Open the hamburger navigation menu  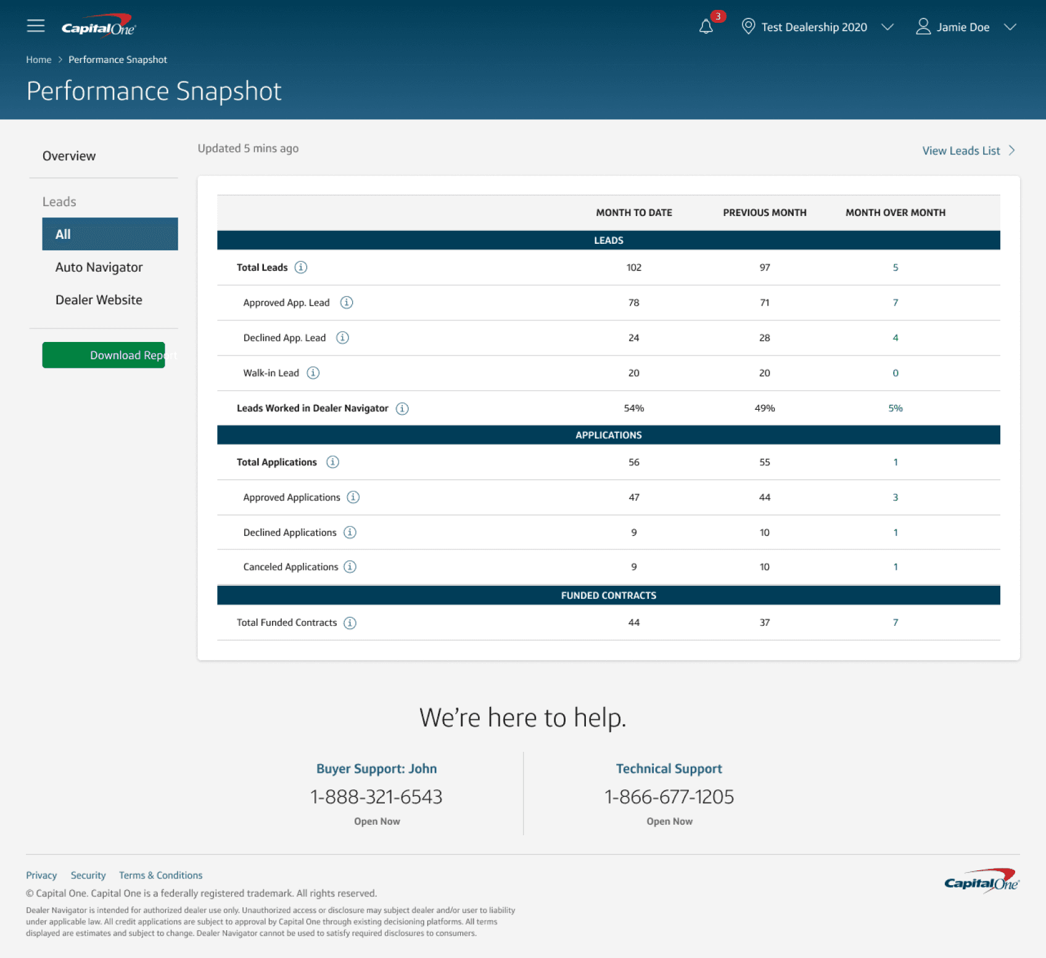point(36,26)
